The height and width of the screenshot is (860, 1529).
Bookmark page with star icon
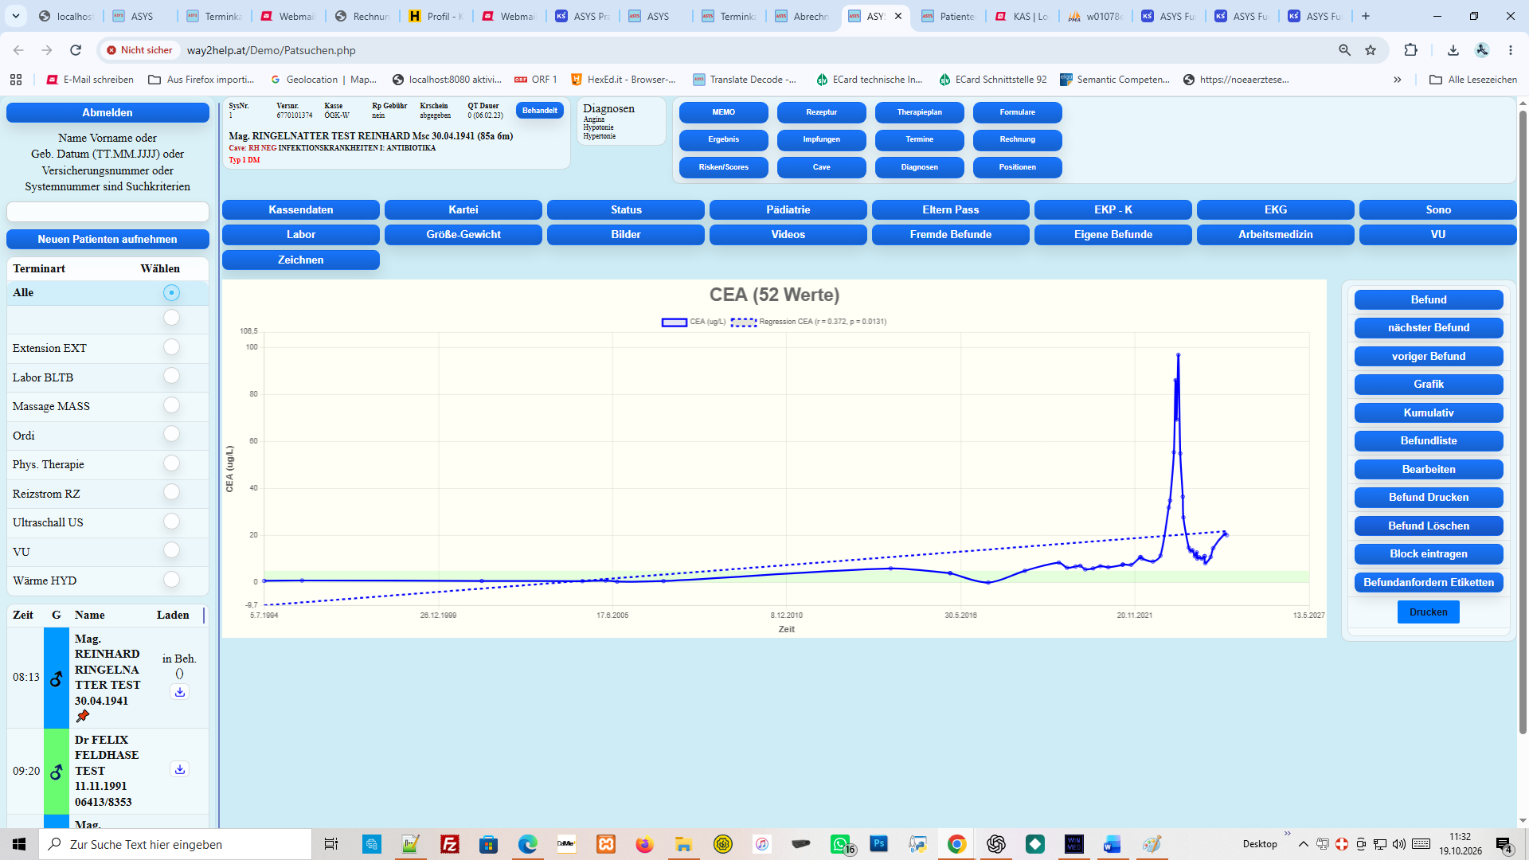[1371, 50]
